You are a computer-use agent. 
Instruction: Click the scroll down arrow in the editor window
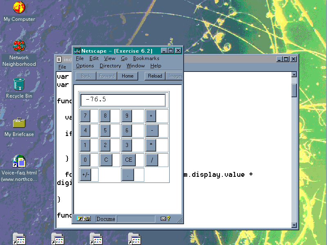tap(294, 225)
